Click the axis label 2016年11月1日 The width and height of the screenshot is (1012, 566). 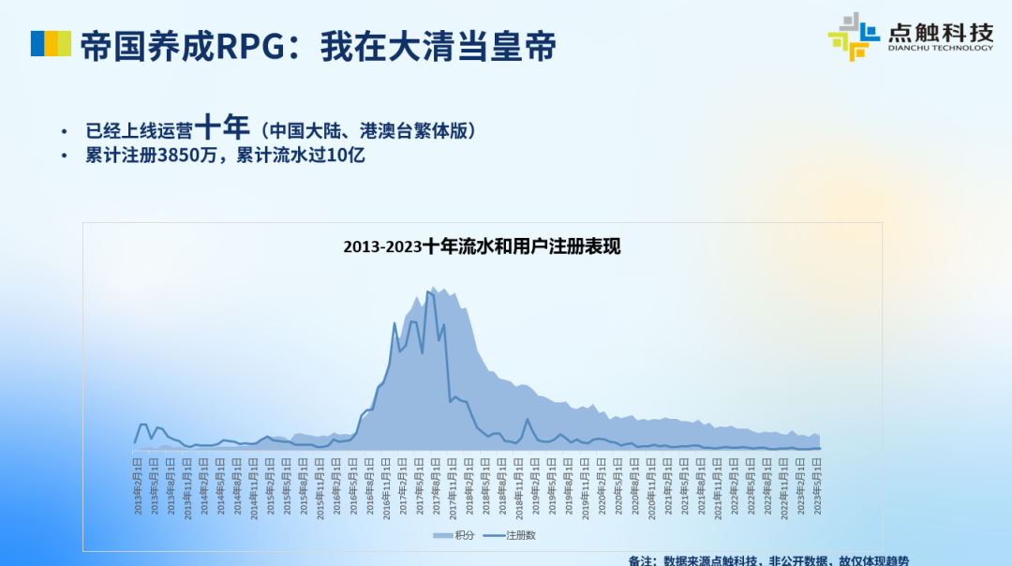(387, 488)
